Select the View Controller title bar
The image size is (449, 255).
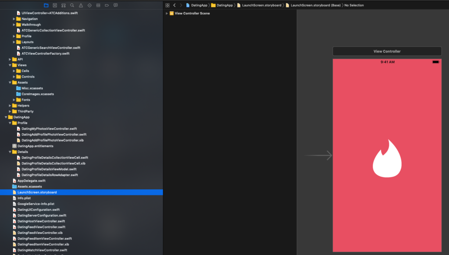coord(387,51)
